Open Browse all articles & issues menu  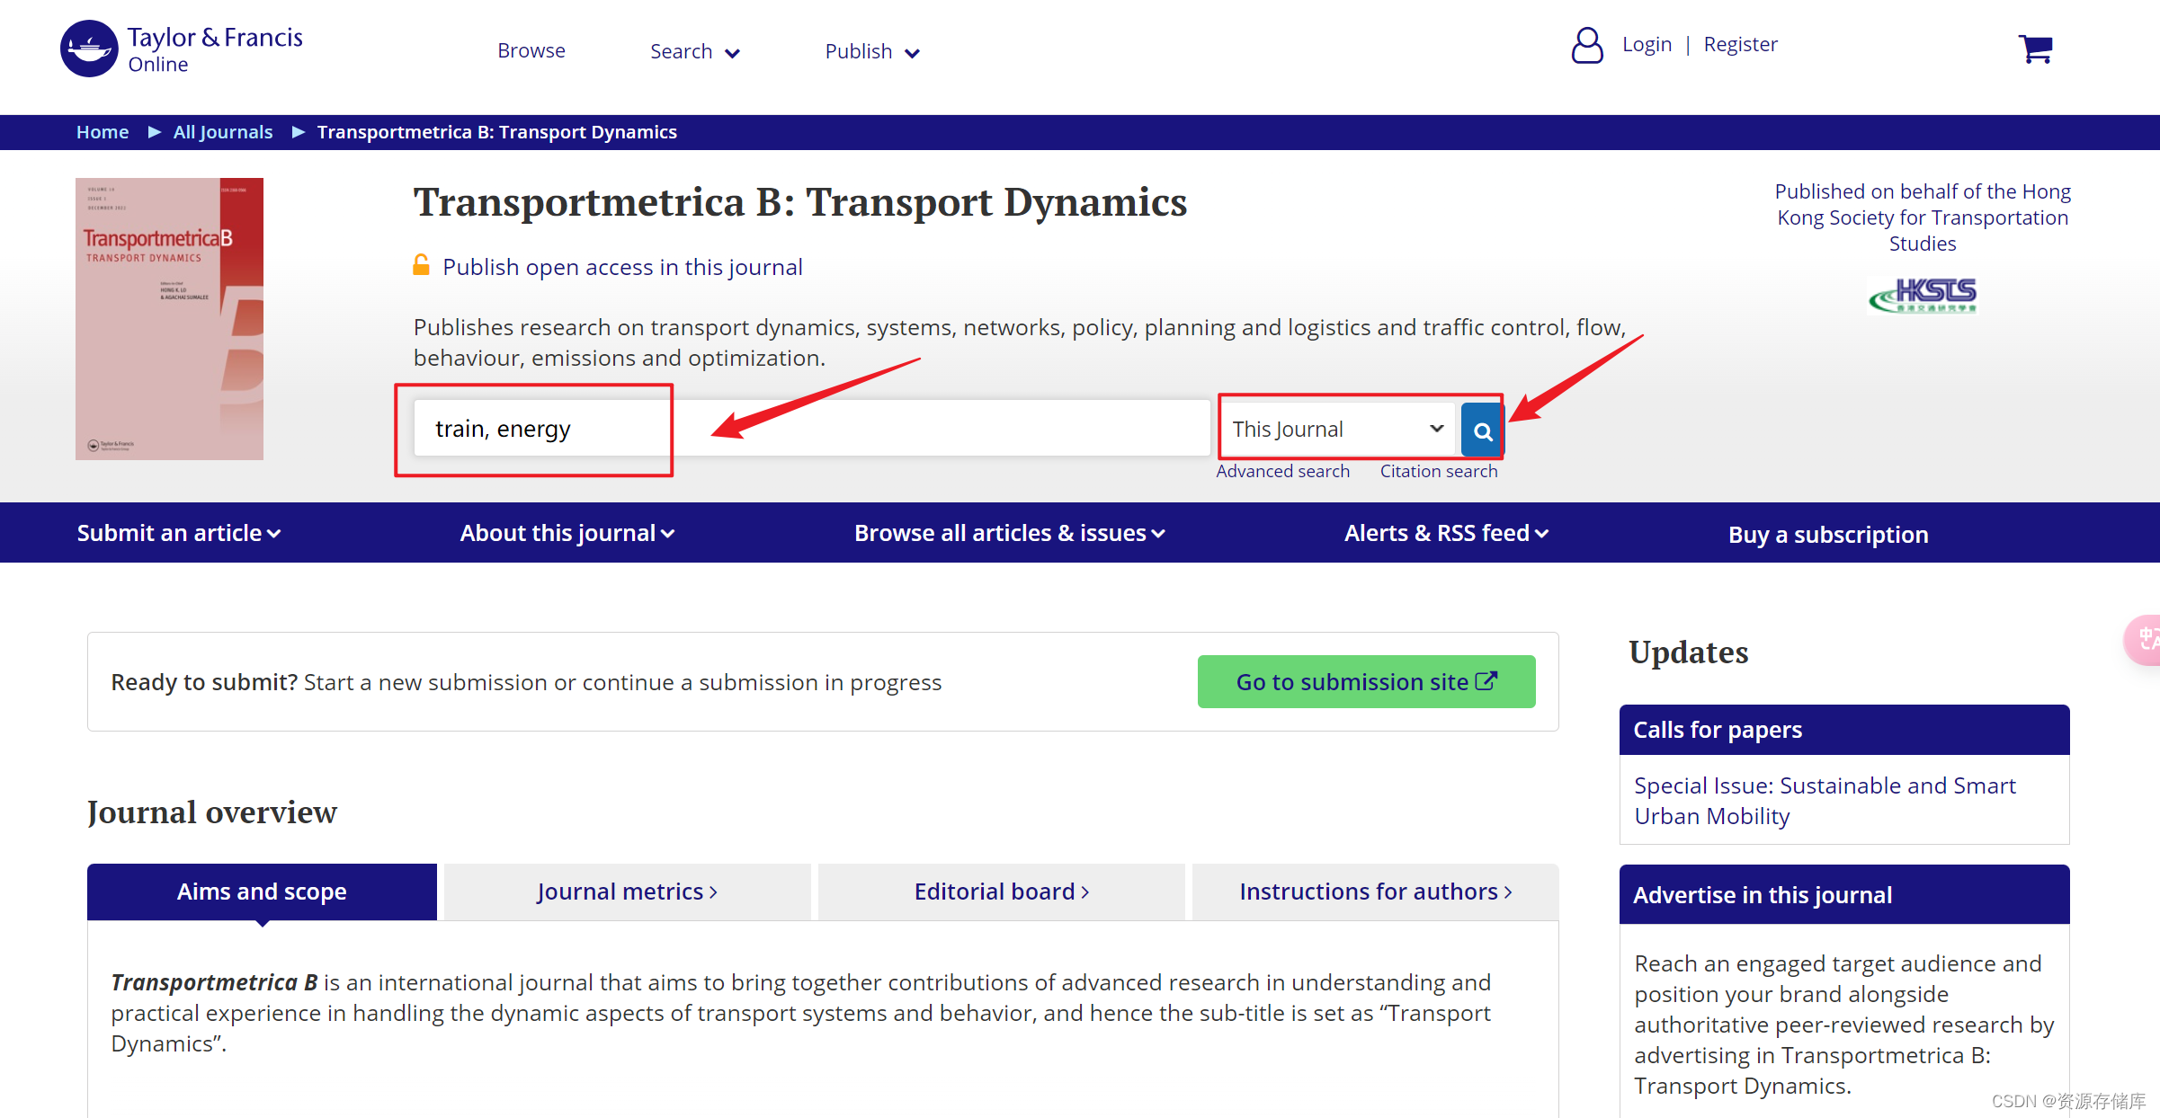[x=1009, y=533]
